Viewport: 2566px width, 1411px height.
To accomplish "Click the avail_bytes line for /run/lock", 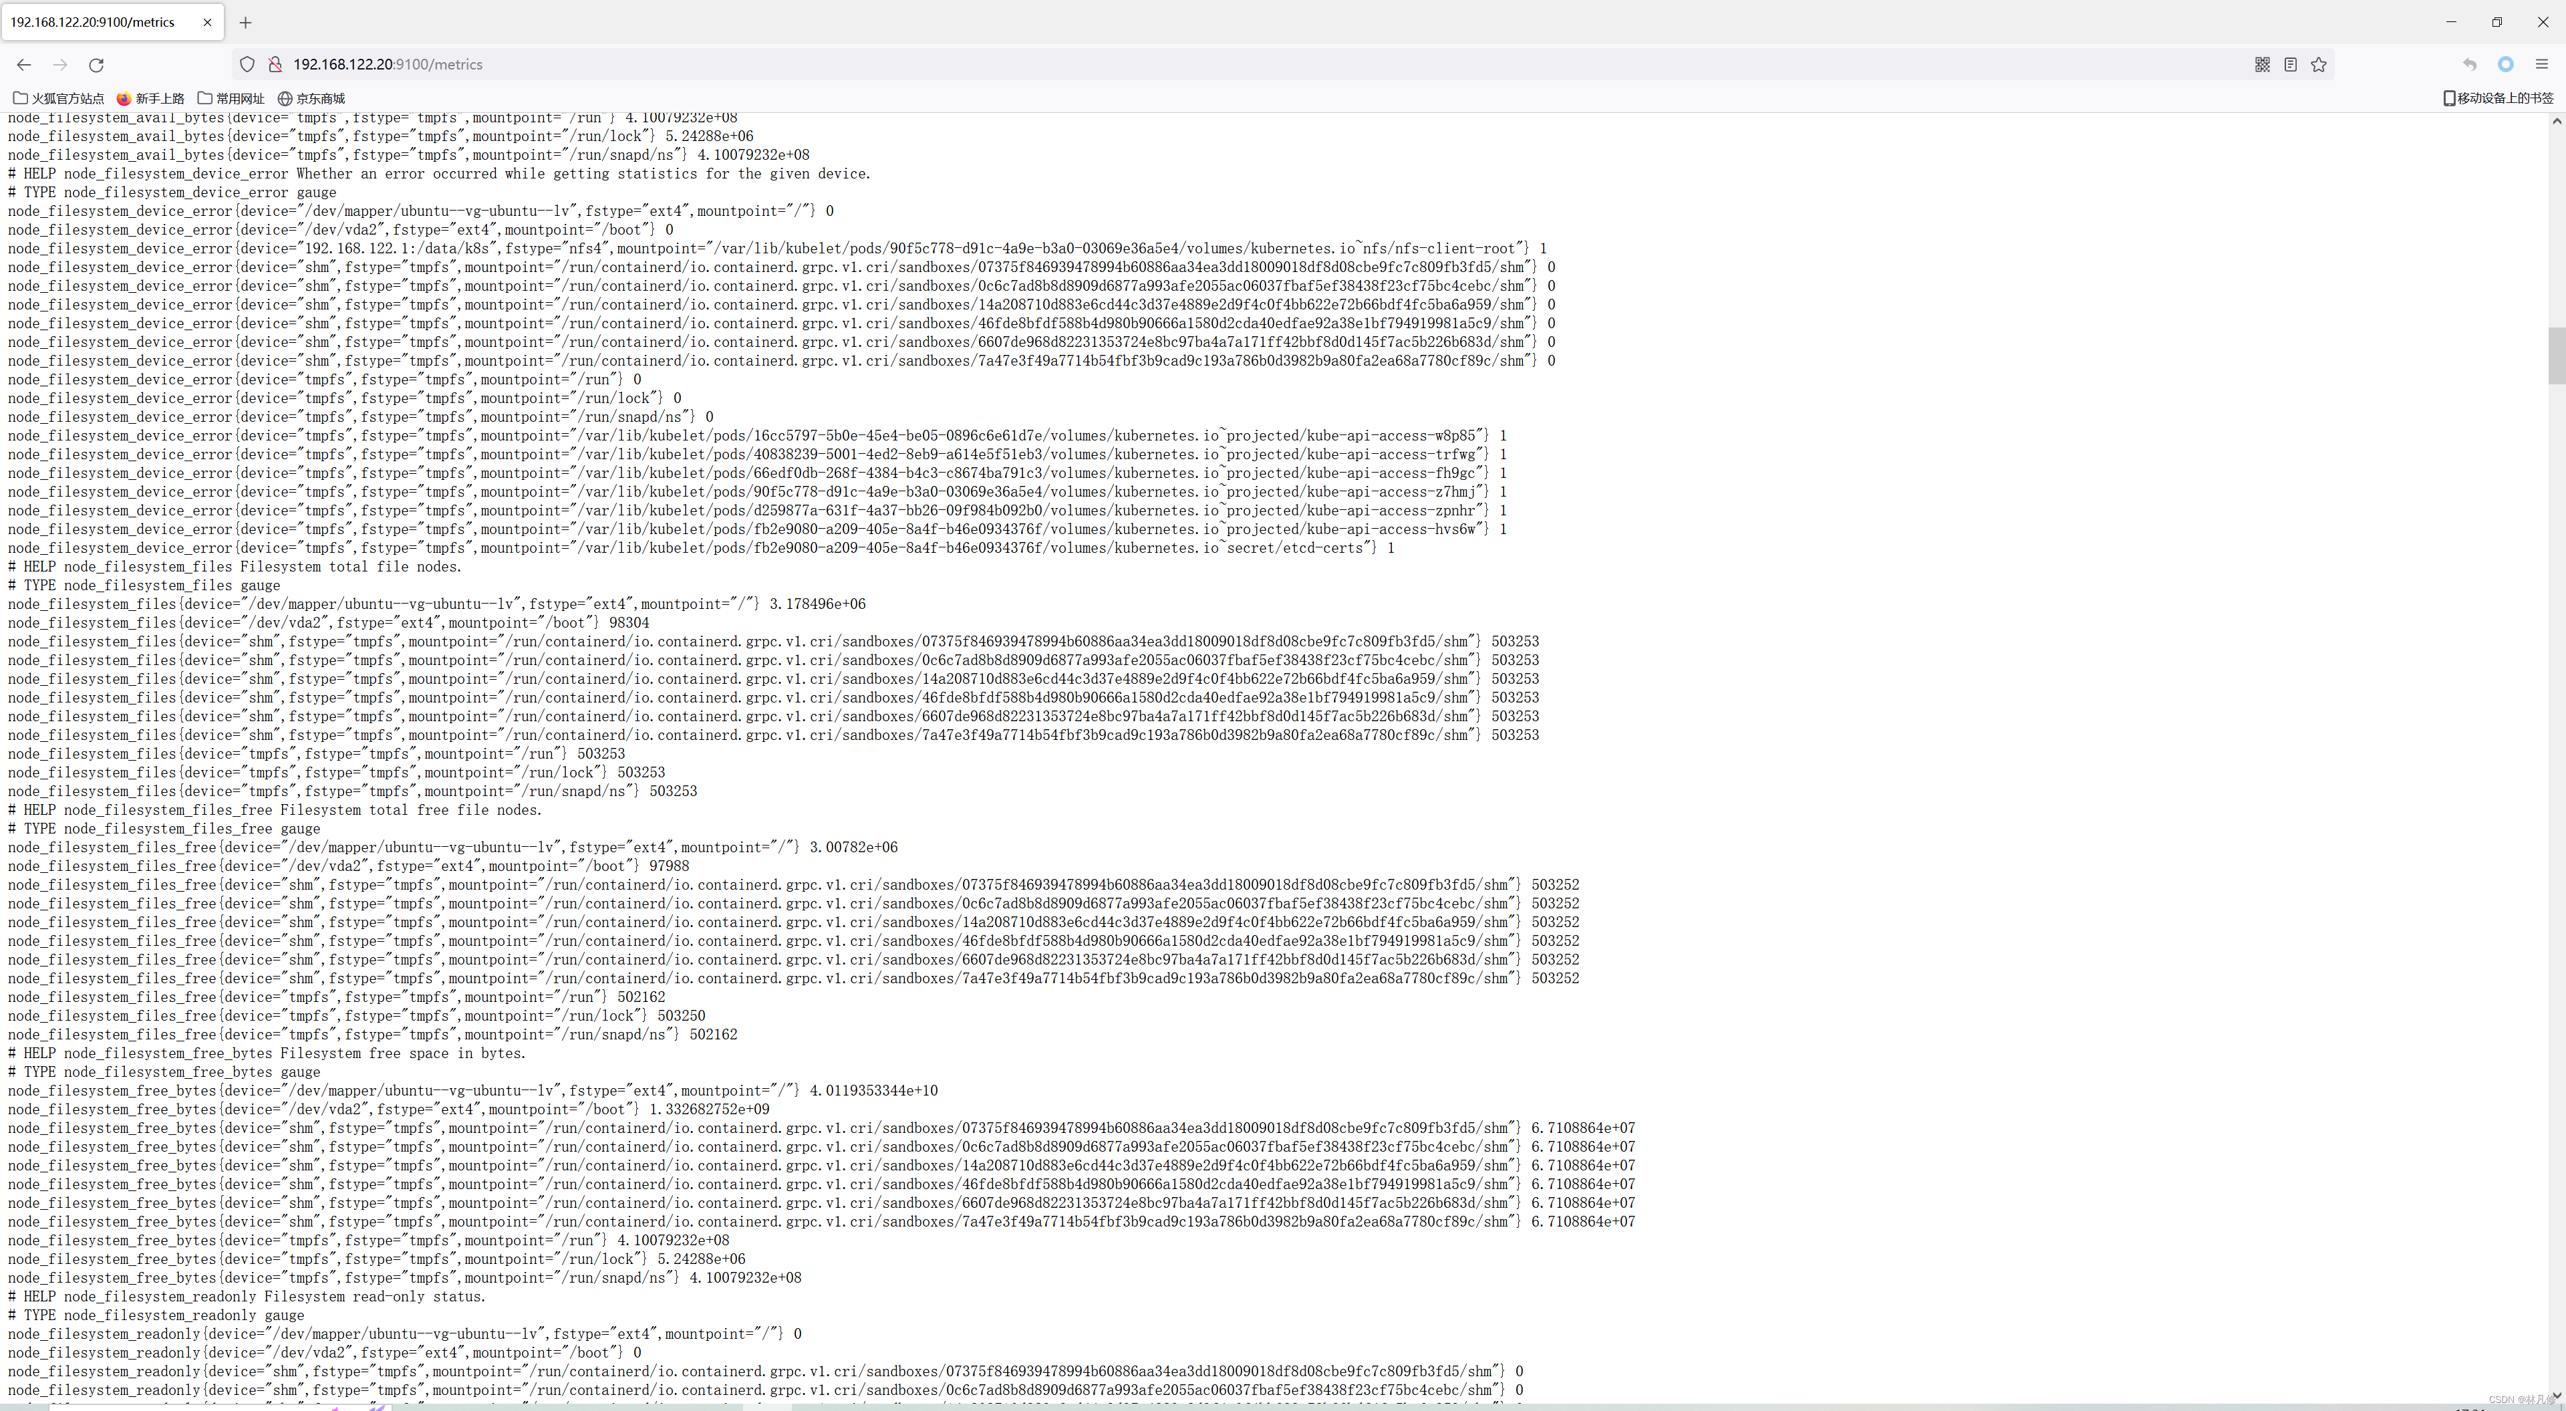I will pos(380,136).
